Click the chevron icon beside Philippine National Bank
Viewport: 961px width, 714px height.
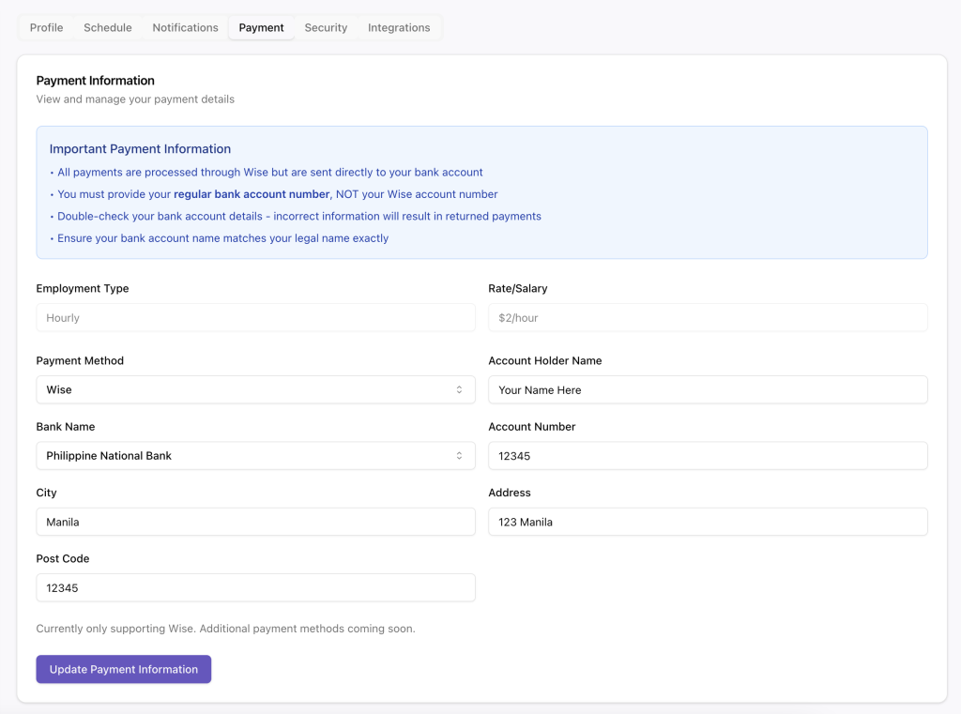[459, 456]
